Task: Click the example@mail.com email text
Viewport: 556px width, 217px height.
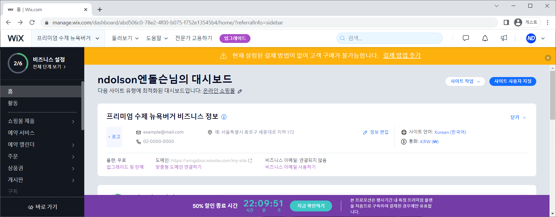Action: click(163, 132)
